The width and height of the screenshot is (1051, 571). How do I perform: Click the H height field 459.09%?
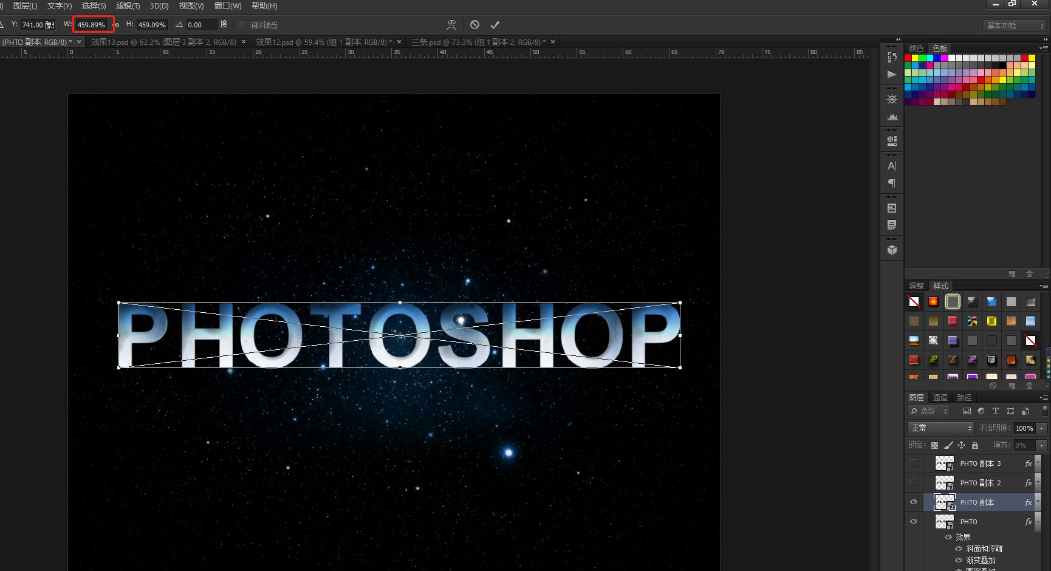pyautogui.click(x=152, y=25)
